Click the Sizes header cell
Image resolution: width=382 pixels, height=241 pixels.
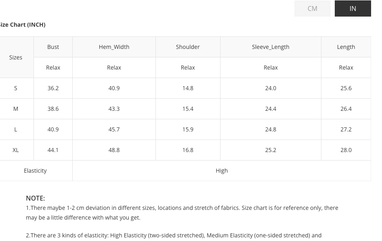pos(16,57)
